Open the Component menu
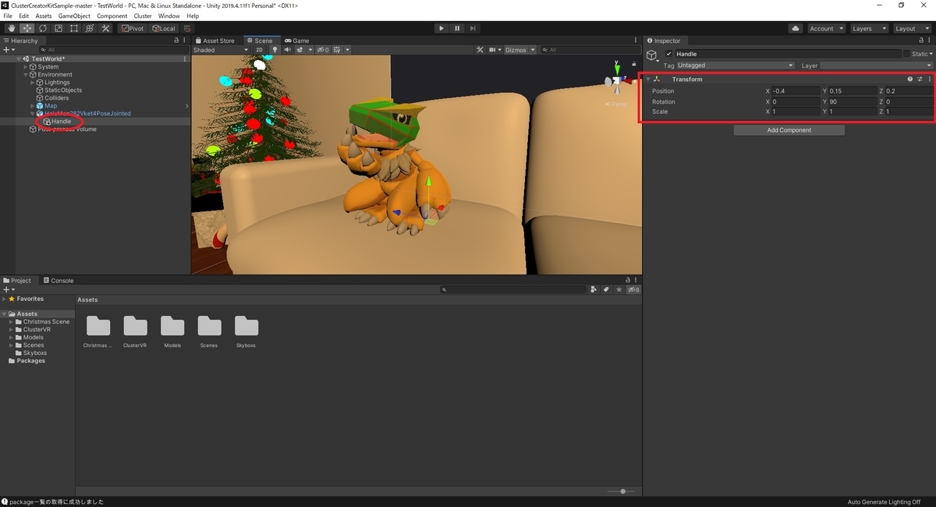Viewport: 936px width, 507px height. [x=112, y=16]
